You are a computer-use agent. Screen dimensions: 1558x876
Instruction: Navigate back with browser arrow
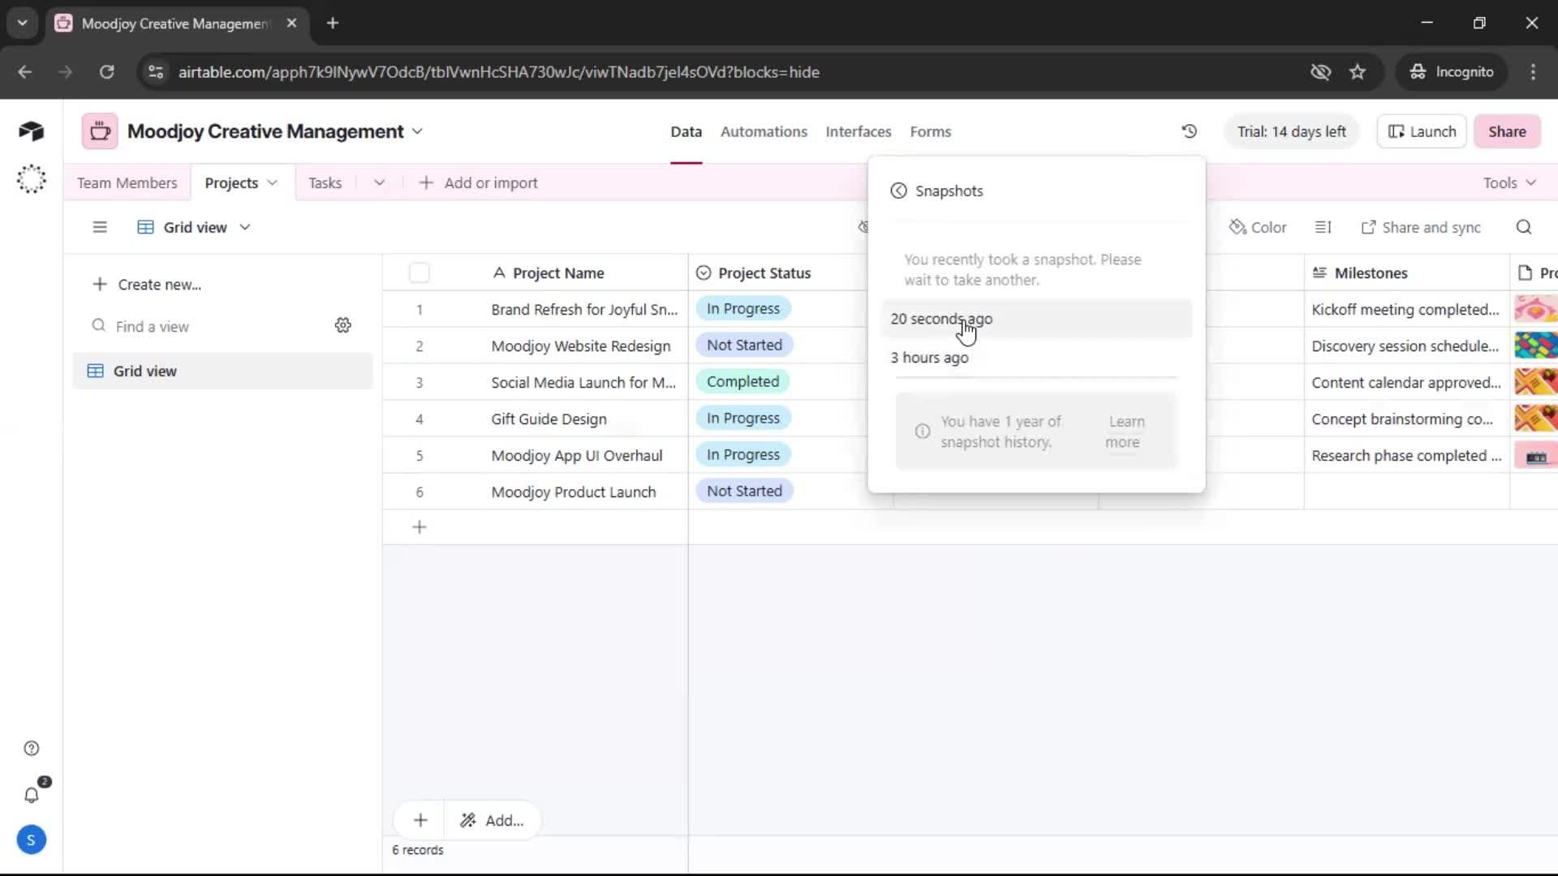[x=25, y=72]
